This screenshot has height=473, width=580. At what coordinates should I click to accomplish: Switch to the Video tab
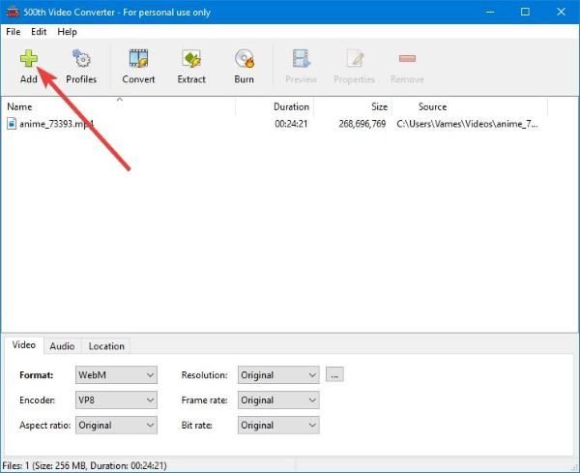(x=23, y=345)
